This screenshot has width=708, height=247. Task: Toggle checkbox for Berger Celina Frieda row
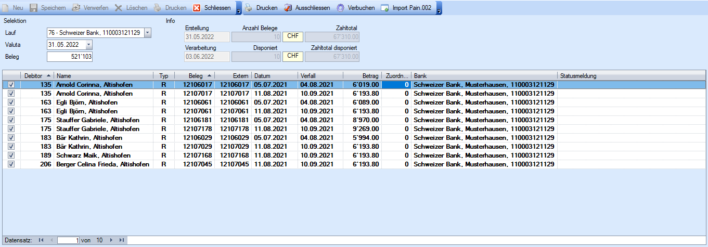click(x=11, y=164)
